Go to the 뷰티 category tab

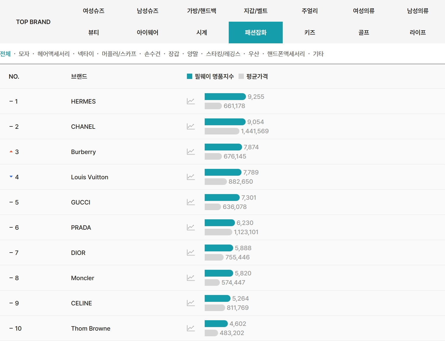point(93,33)
